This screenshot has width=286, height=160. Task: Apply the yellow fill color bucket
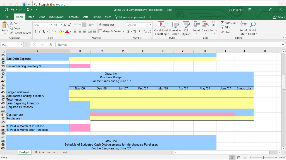coord(61,32)
